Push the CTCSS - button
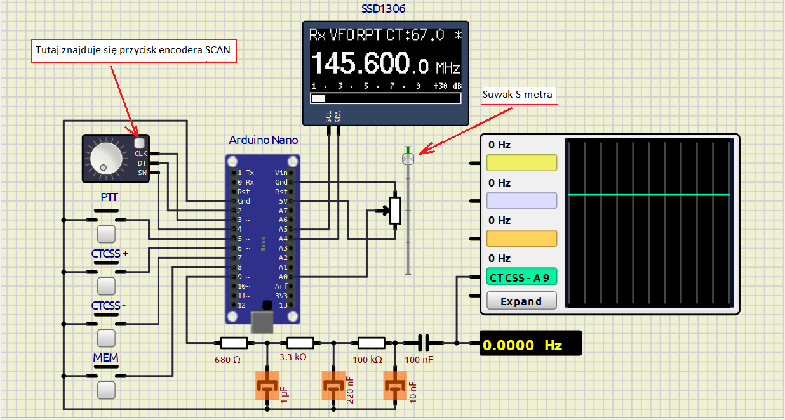The width and height of the screenshot is (785, 420). 106,338
